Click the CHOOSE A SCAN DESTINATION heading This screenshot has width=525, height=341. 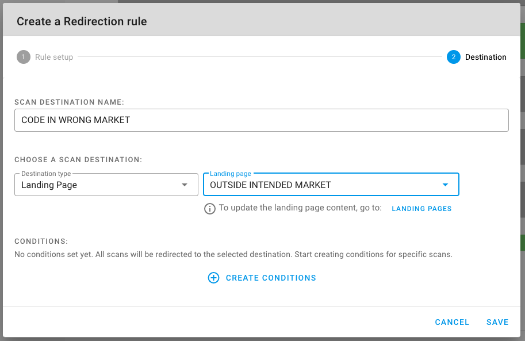[x=78, y=160]
